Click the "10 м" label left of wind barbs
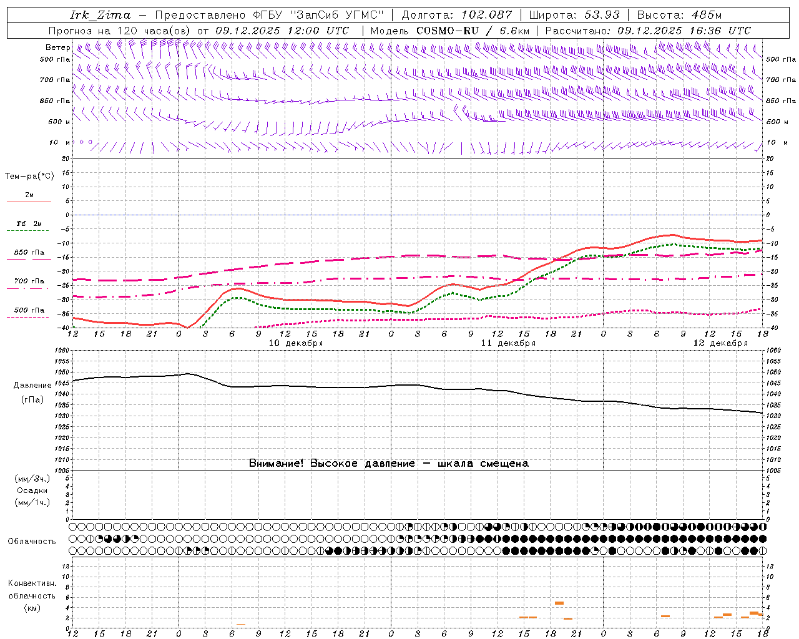The width and height of the screenshot is (799, 639). point(59,142)
